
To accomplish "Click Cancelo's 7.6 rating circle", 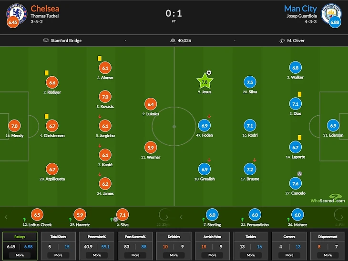I will coord(296,184).
